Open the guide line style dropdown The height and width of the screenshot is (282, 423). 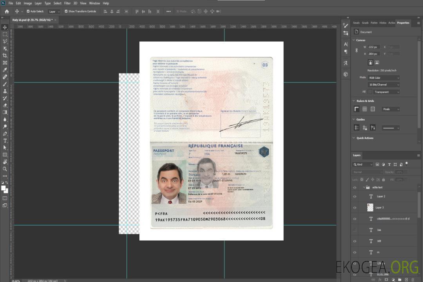390,128
